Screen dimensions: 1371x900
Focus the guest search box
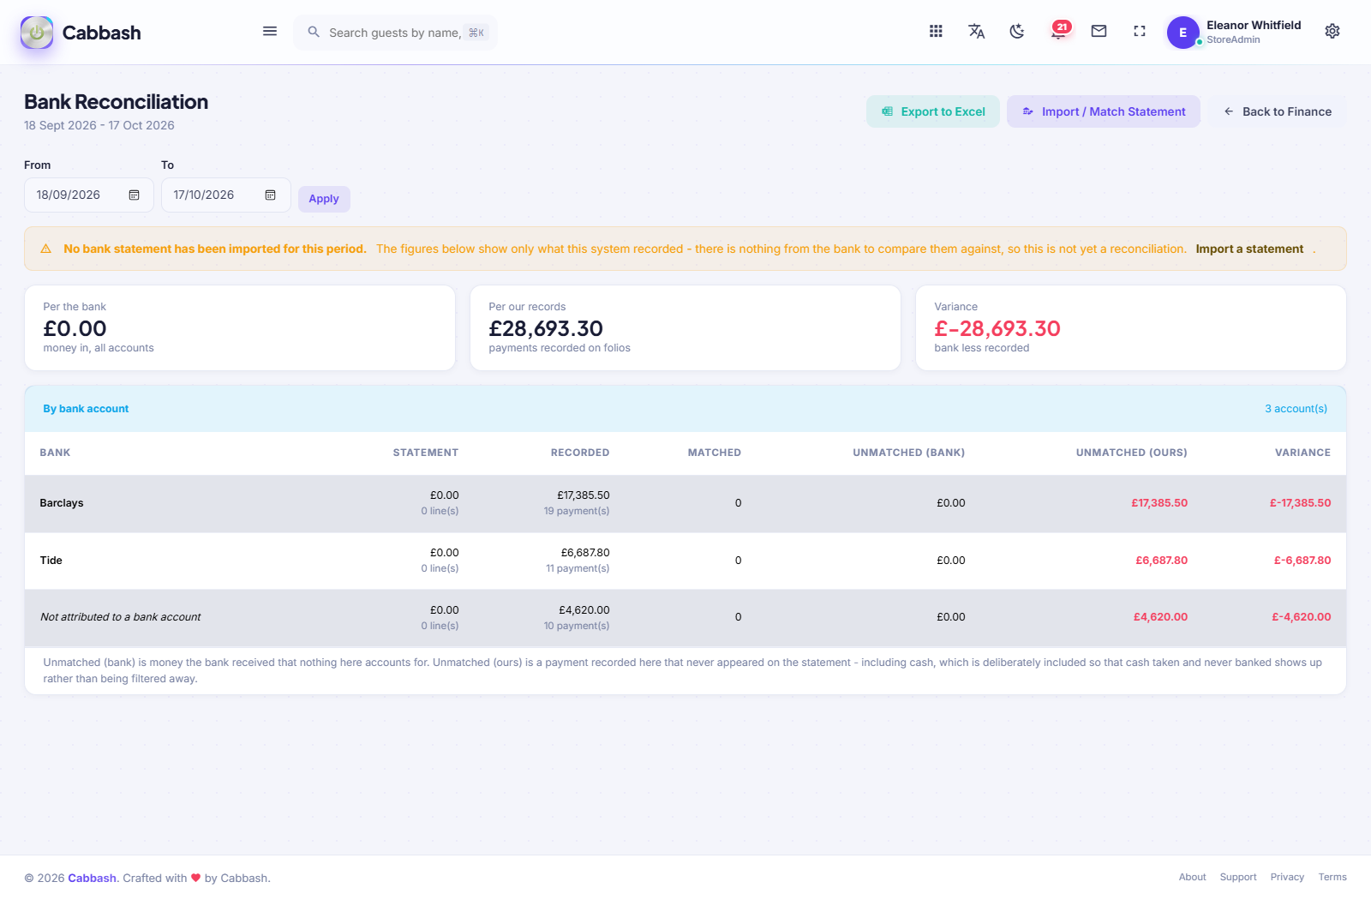(x=396, y=33)
